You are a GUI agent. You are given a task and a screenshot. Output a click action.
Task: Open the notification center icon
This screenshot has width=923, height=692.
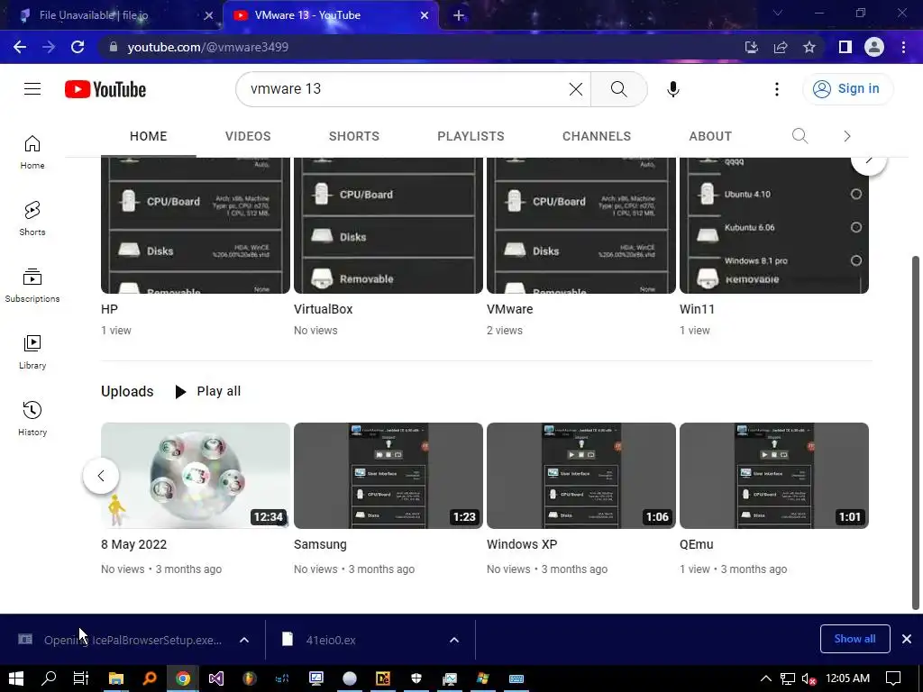(x=893, y=678)
